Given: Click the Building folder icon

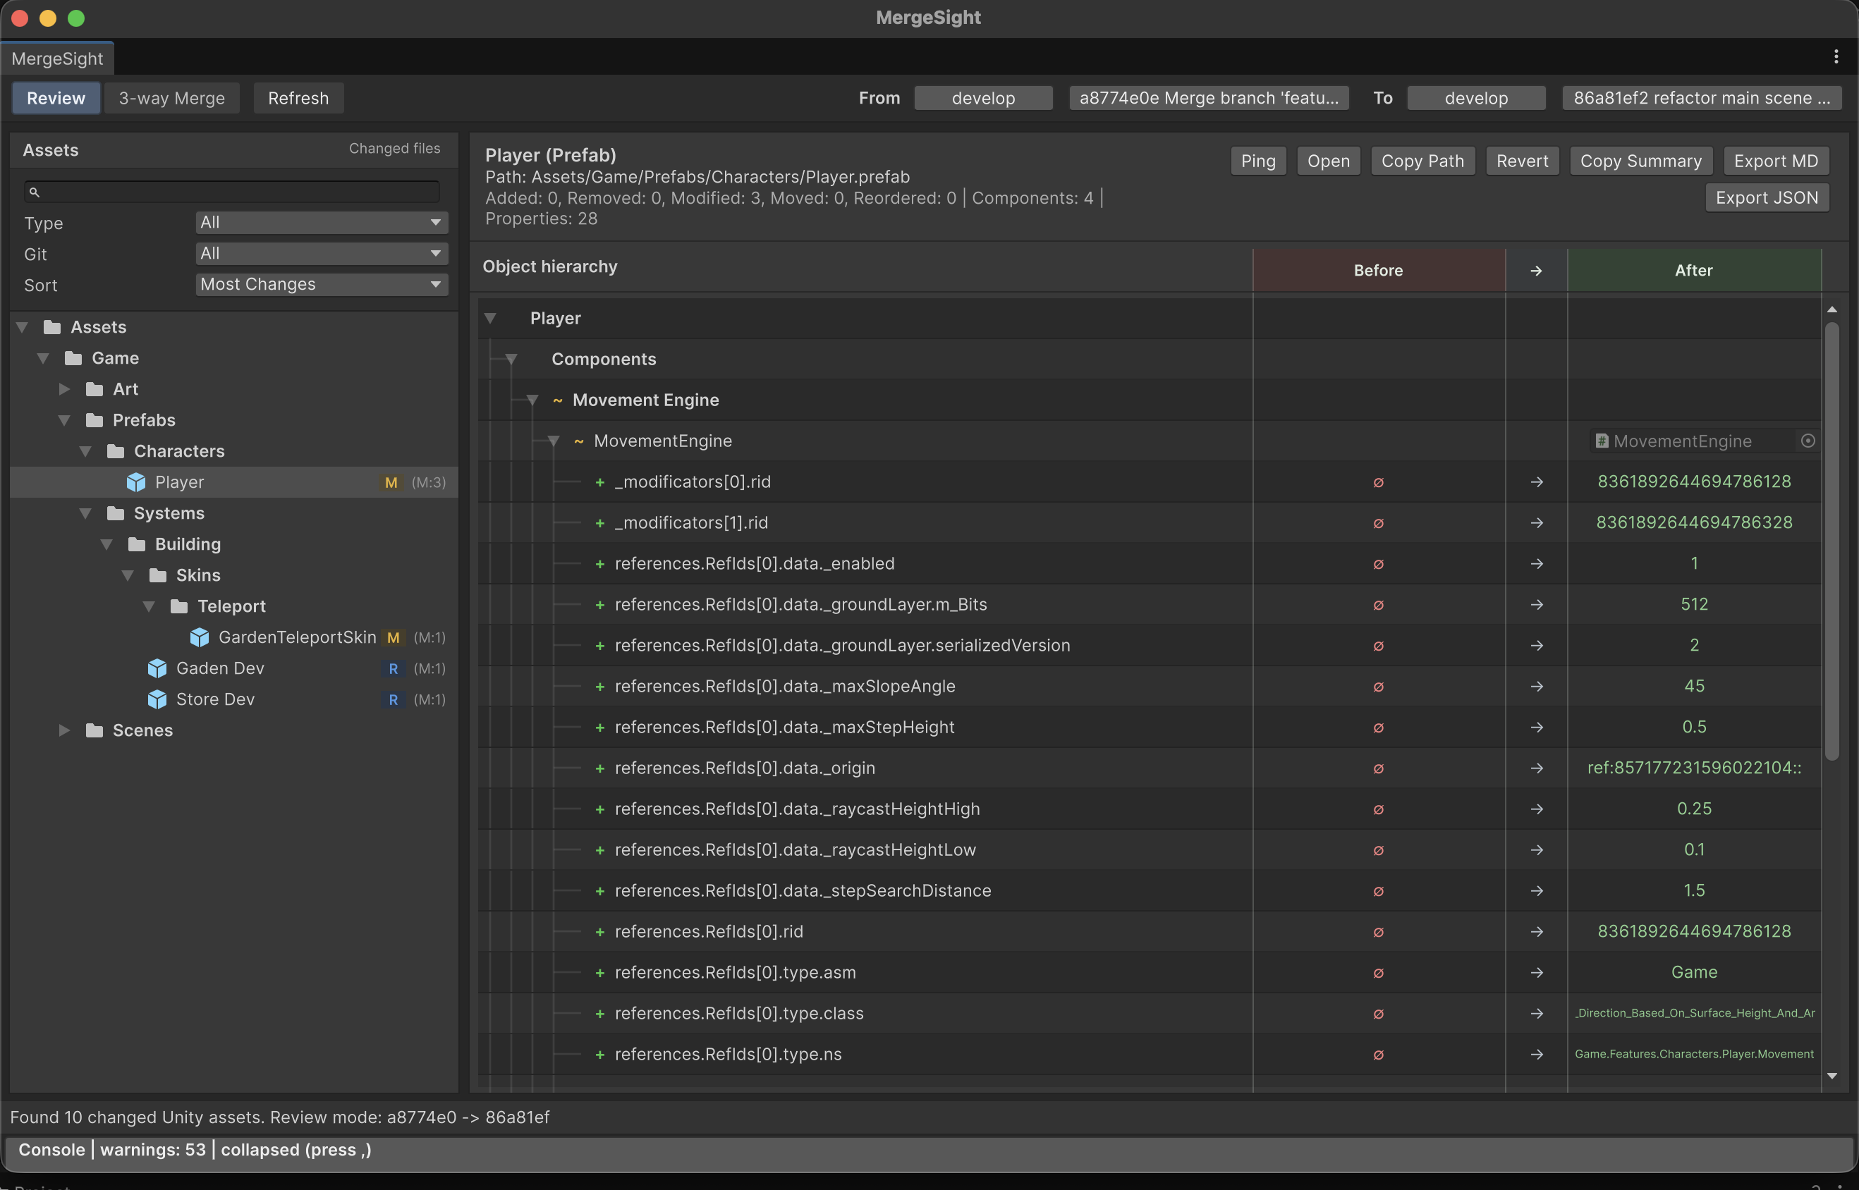Looking at the screenshot, I should tap(137, 544).
